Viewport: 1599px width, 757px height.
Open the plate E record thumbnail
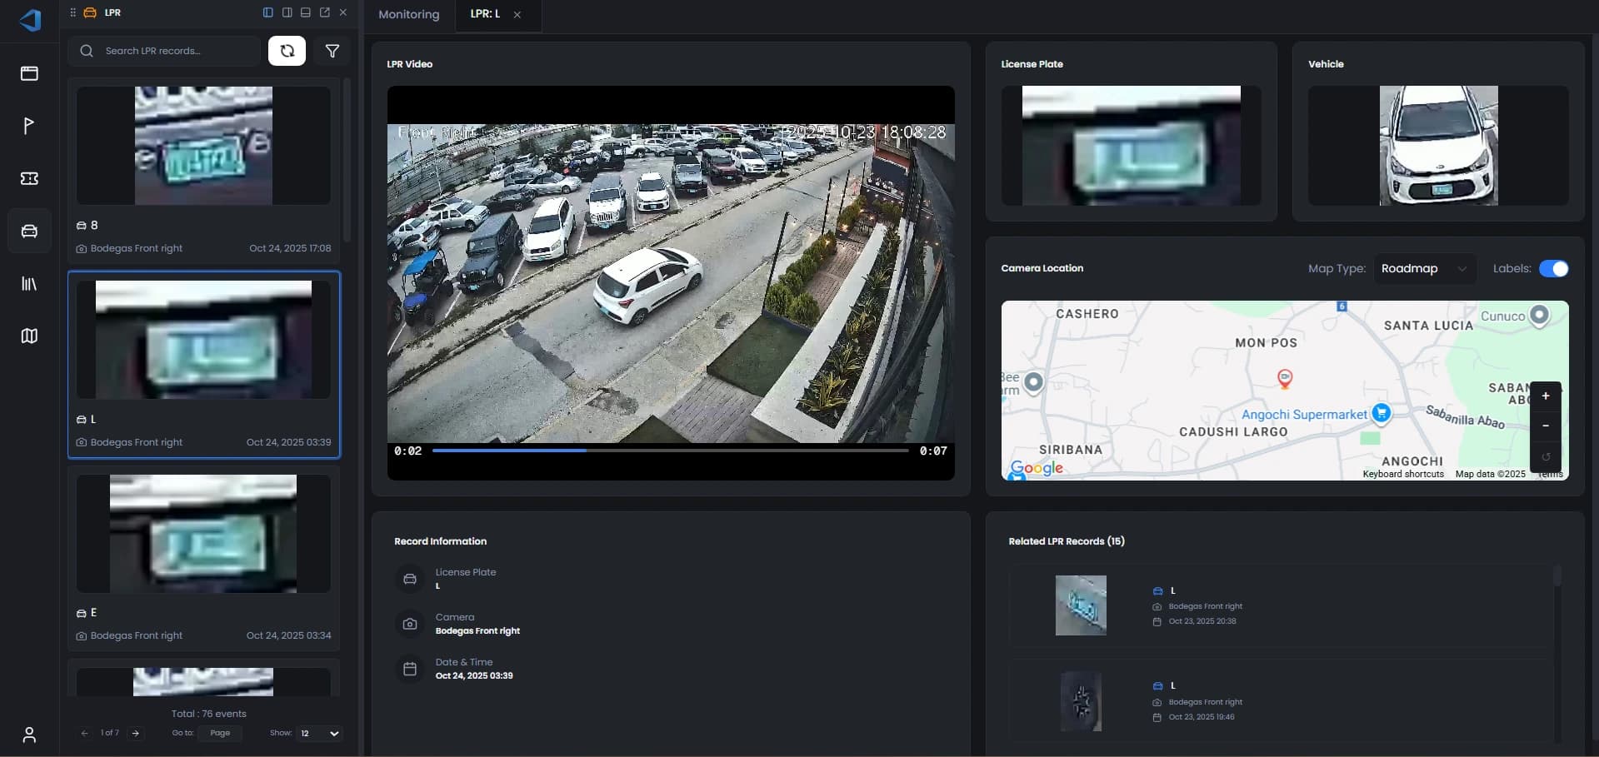tap(202, 534)
